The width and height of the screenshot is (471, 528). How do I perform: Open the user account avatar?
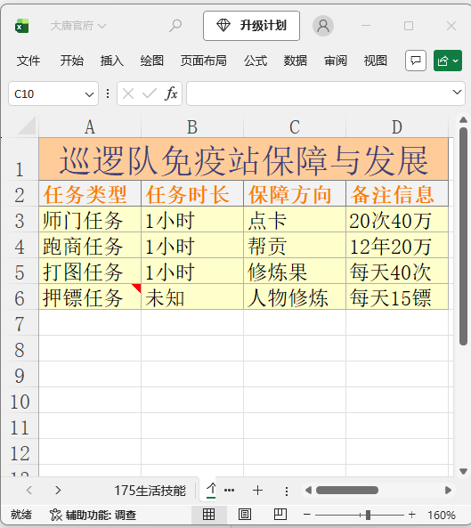click(323, 26)
